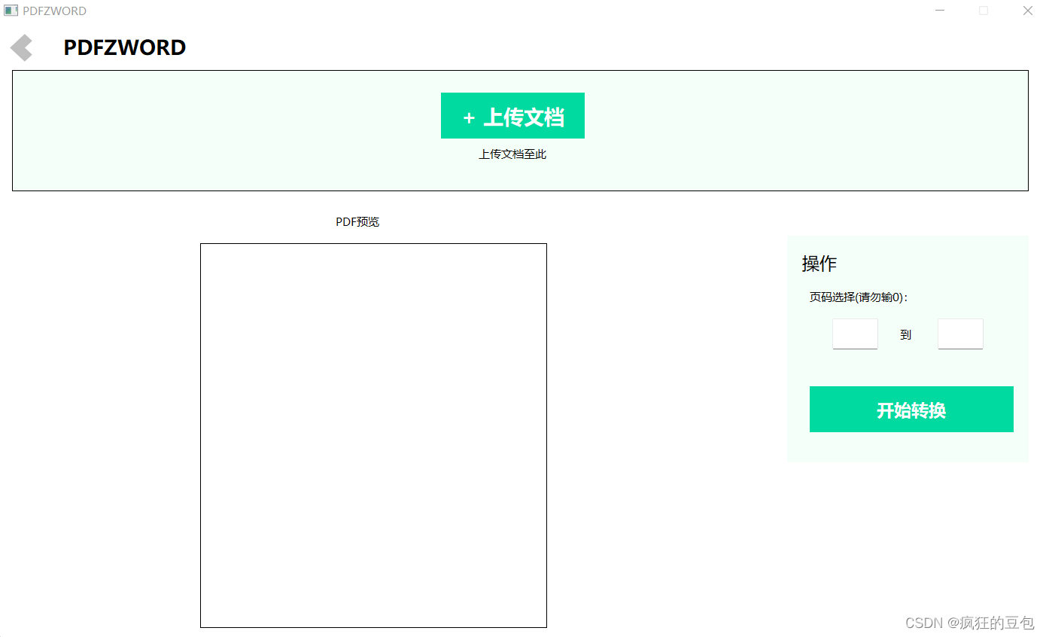1046x637 pixels.
Task: Click the 页码选择(请勿输0) label
Action: [x=859, y=297]
